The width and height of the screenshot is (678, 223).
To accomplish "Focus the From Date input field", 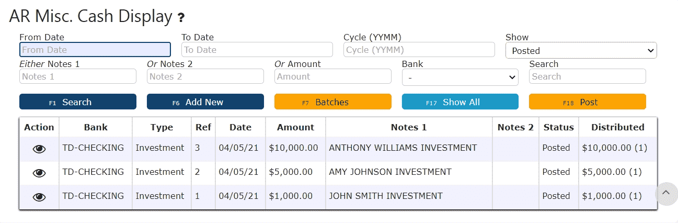I will [x=95, y=50].
